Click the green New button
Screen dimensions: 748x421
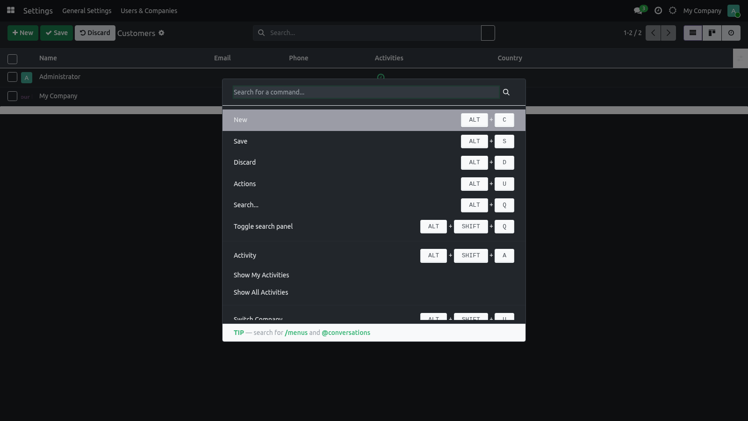point(23,33)
